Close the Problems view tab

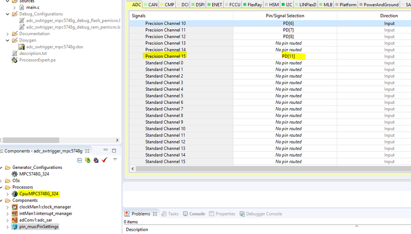(155, 214)
